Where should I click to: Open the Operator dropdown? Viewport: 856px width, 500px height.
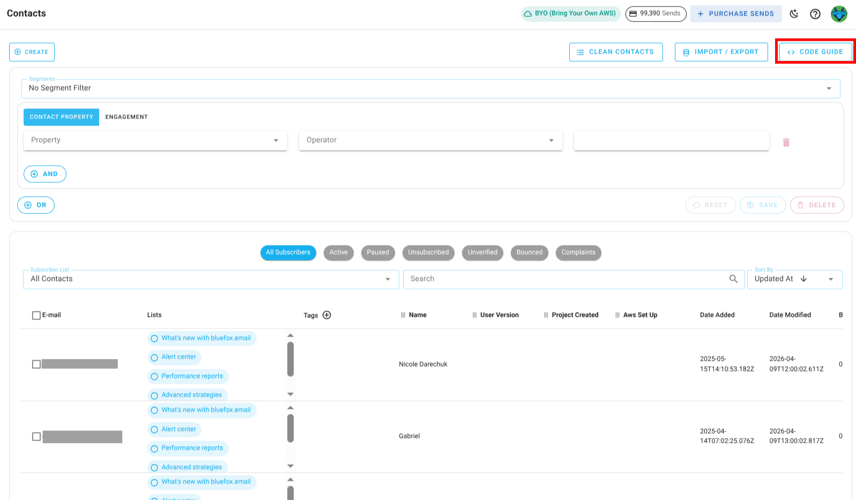pos(431,140)
